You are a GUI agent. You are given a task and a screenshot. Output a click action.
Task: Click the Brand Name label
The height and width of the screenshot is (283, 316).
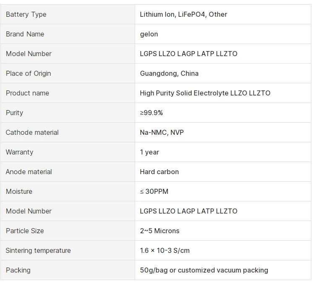(x=25, y=34)
